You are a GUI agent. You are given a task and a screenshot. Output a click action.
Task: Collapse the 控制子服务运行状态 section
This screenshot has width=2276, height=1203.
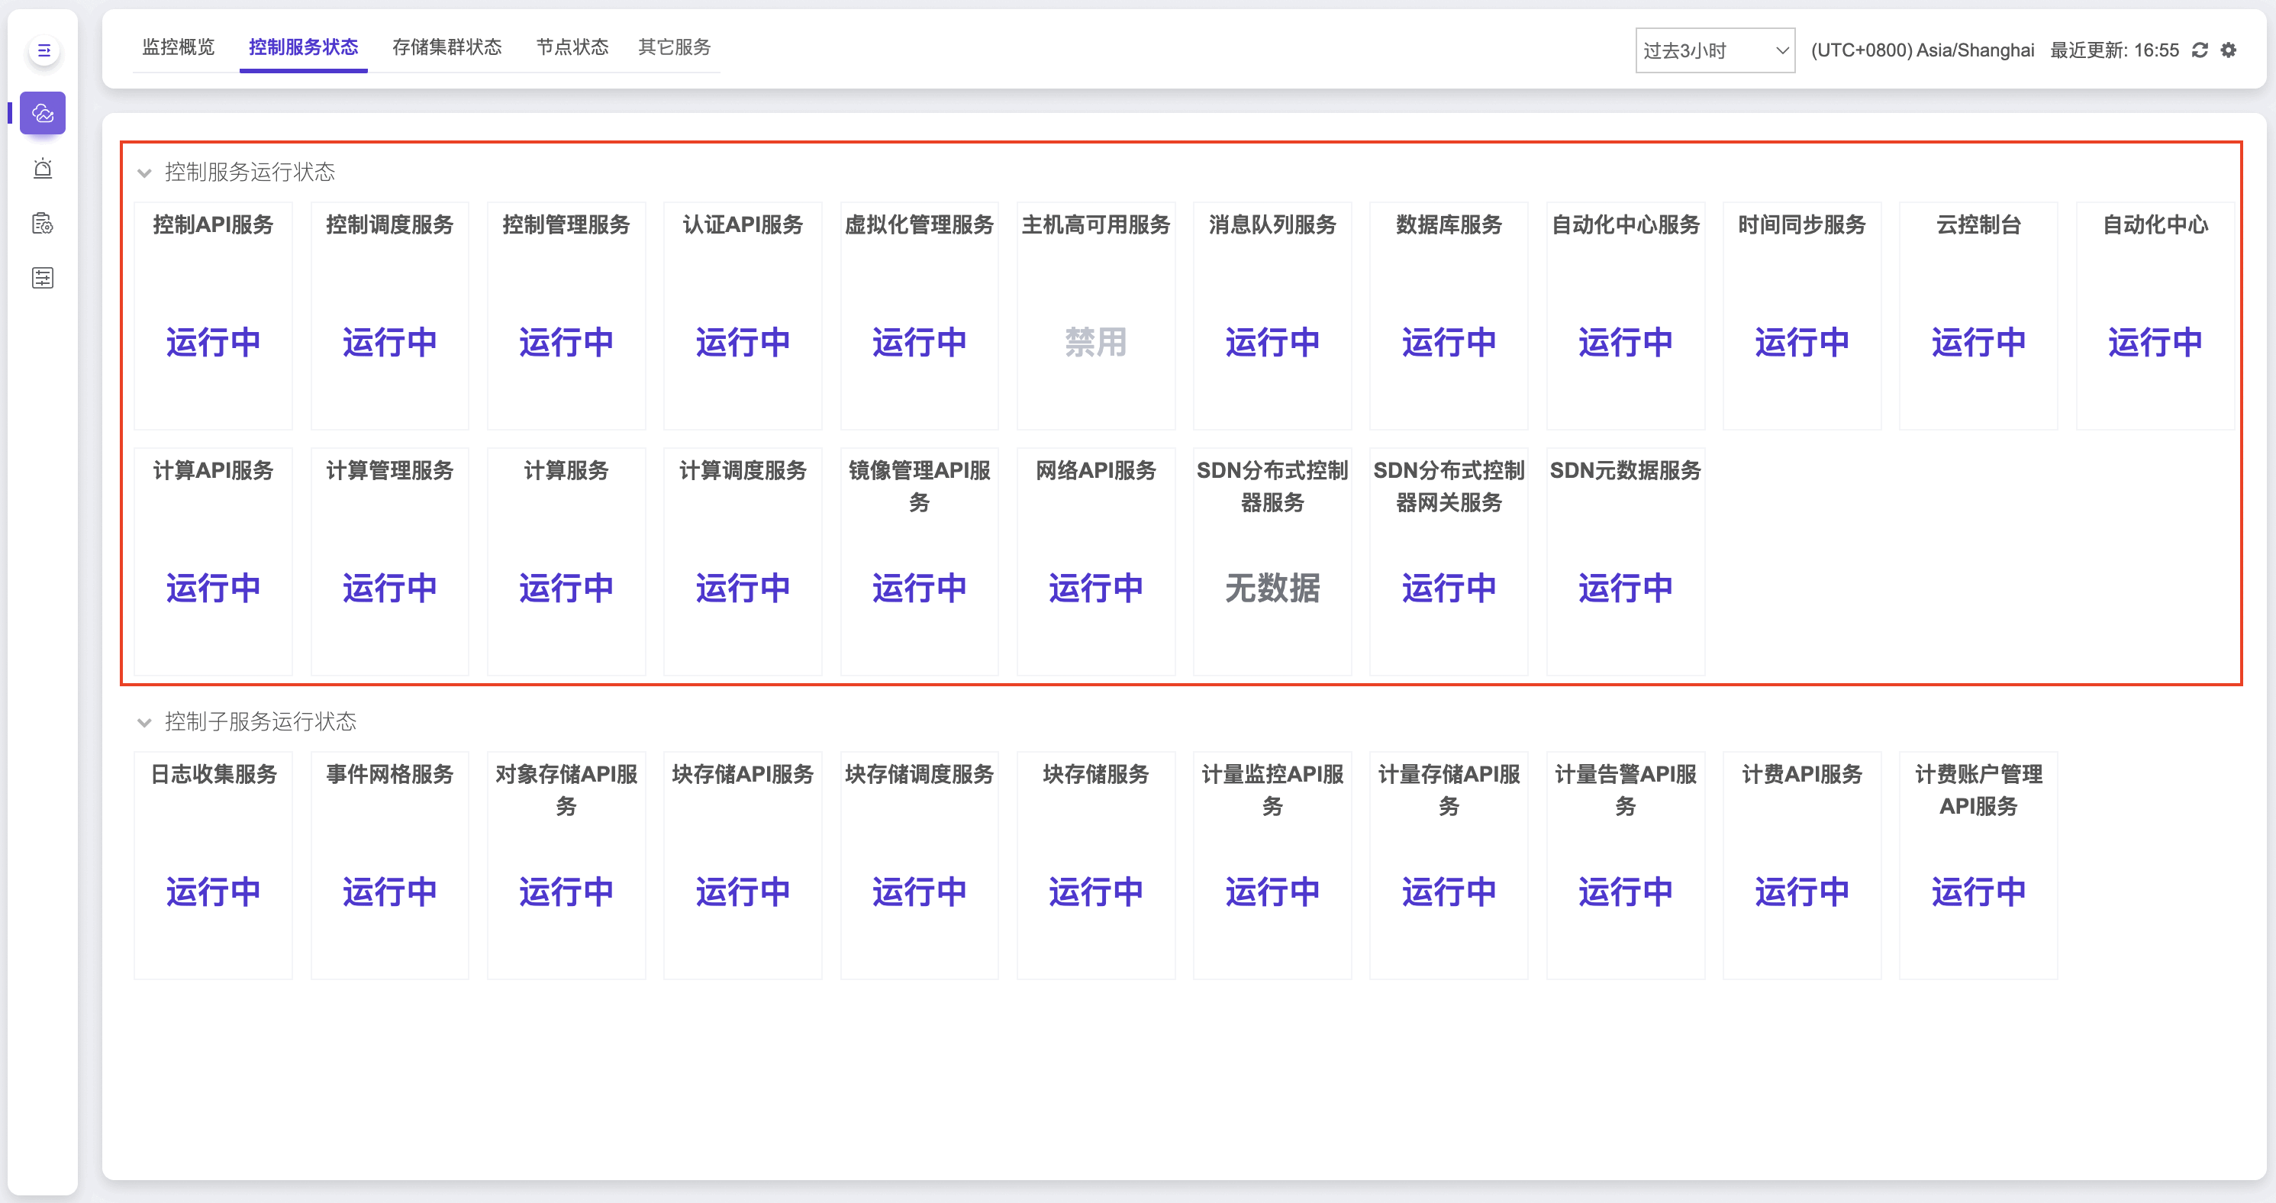[x=145, y=722]
